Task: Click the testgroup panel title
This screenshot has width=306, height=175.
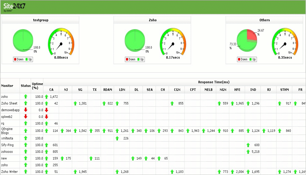Action: pyautogui.click(x=41, y=20)
